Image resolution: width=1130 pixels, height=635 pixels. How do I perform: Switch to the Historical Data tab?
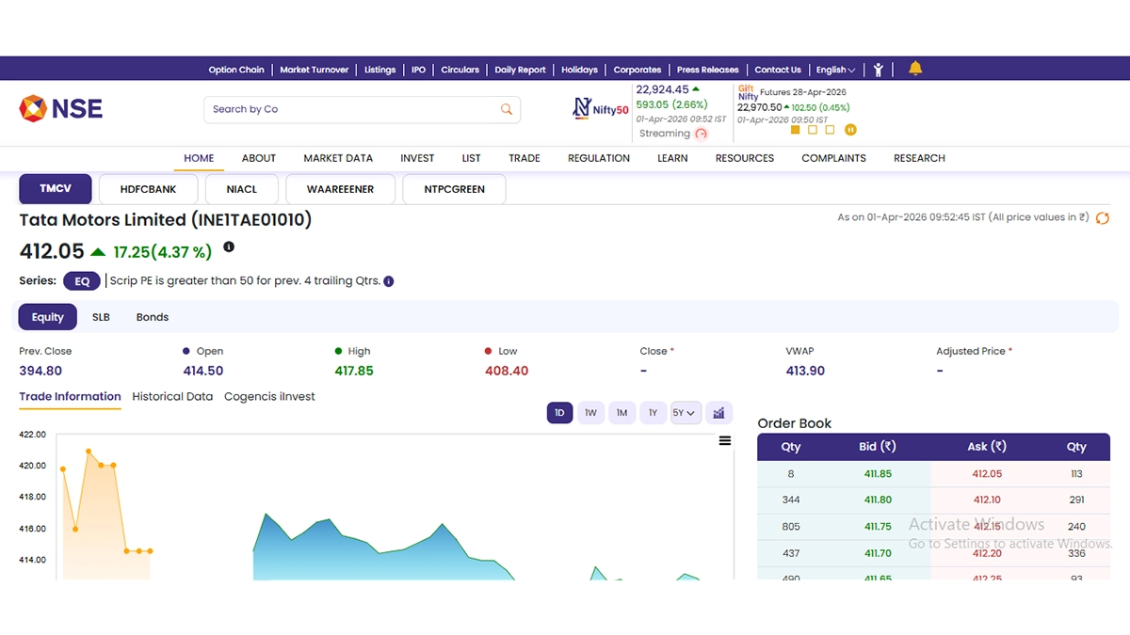(172, 397)
